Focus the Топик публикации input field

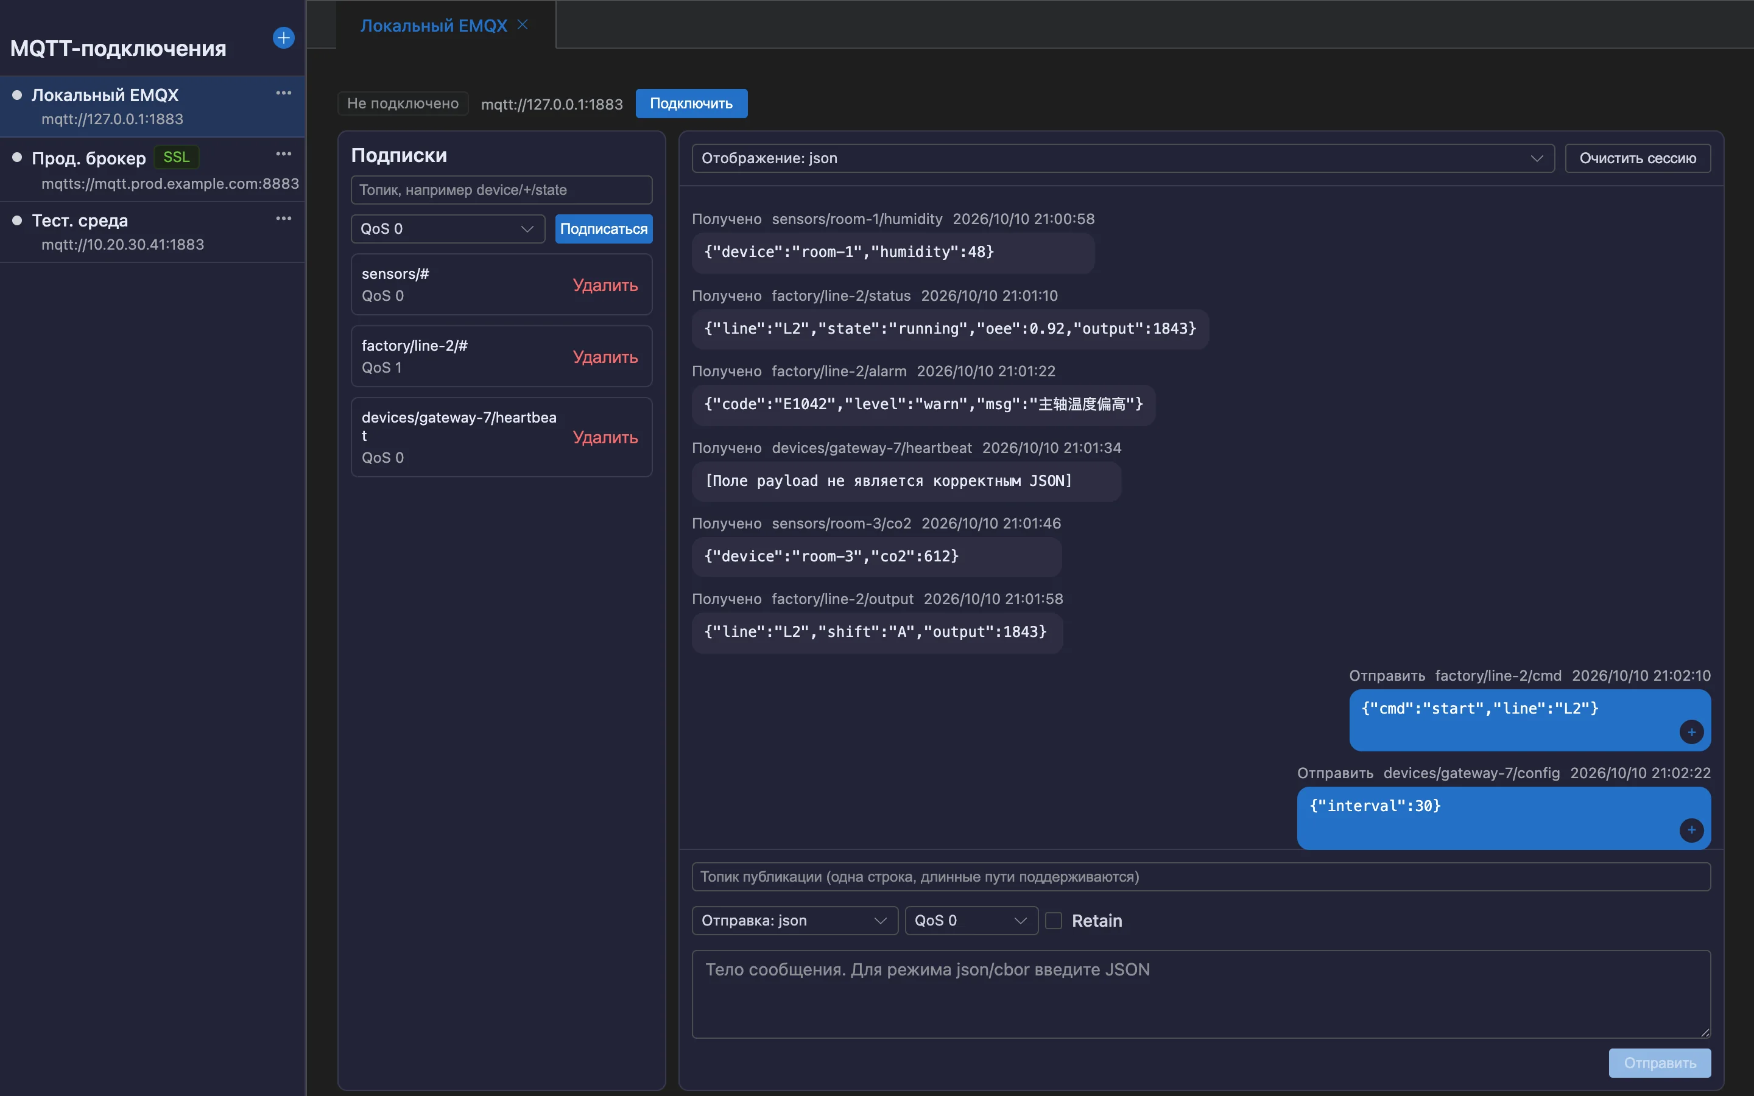[1201, 876]
